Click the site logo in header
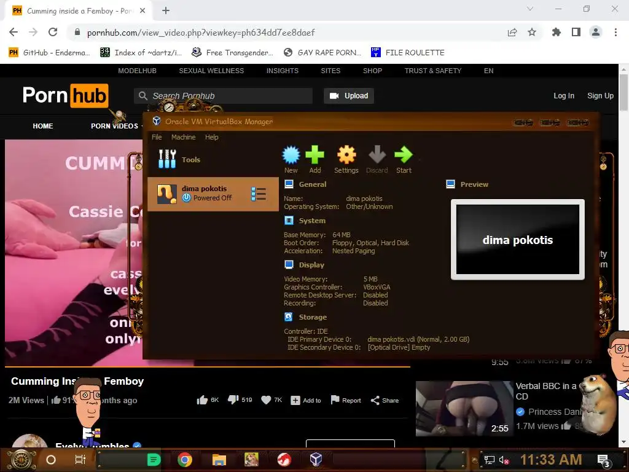 pos(65,95)
